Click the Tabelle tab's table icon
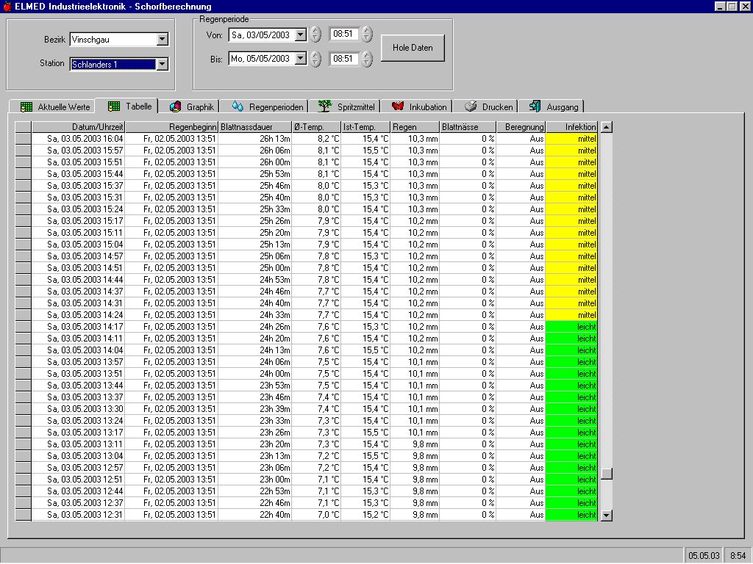The height and width of the screenshot is (564, 753). click(114, 106)
